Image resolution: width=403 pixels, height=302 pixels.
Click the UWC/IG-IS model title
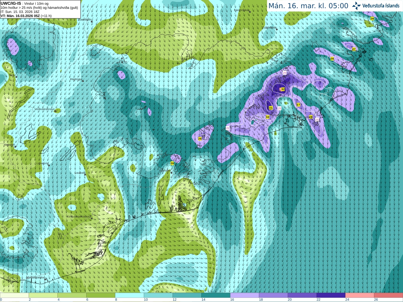11,3
